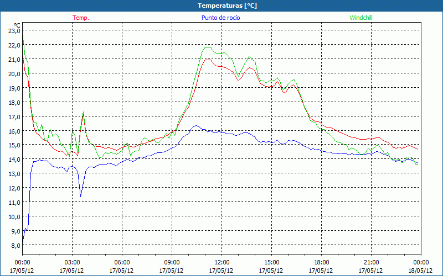Click the 03:00 time axis label
Image resolution: width=443 pixels, height=276 pixels.
click(72, 263)
